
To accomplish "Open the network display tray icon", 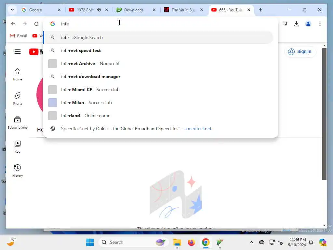I will [272, 242].
